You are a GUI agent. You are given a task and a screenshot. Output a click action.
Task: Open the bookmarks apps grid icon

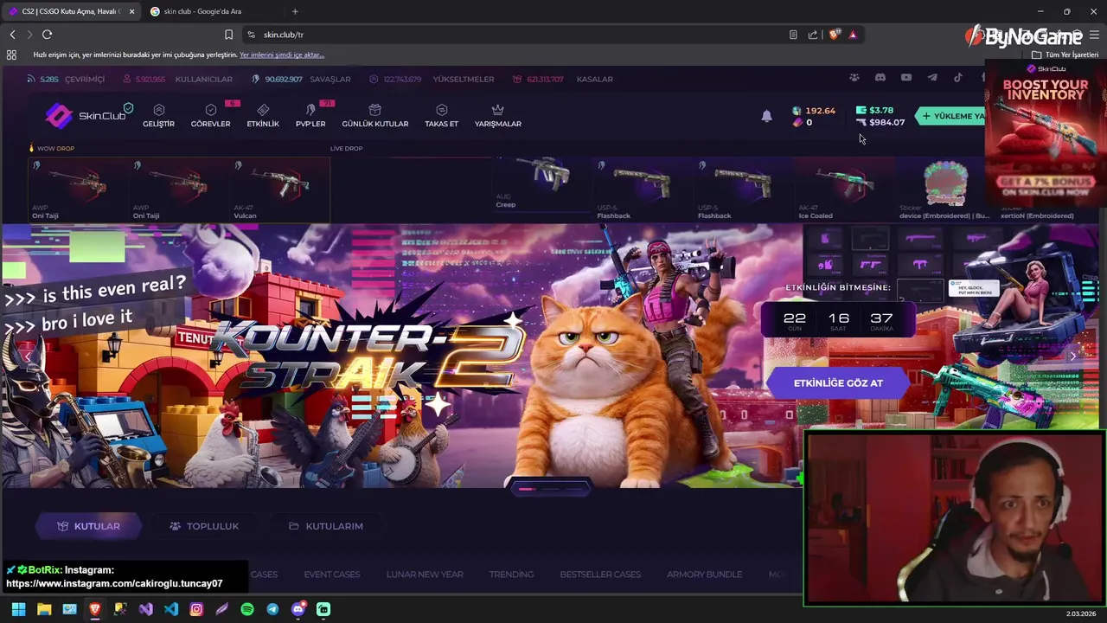[11, 55]
